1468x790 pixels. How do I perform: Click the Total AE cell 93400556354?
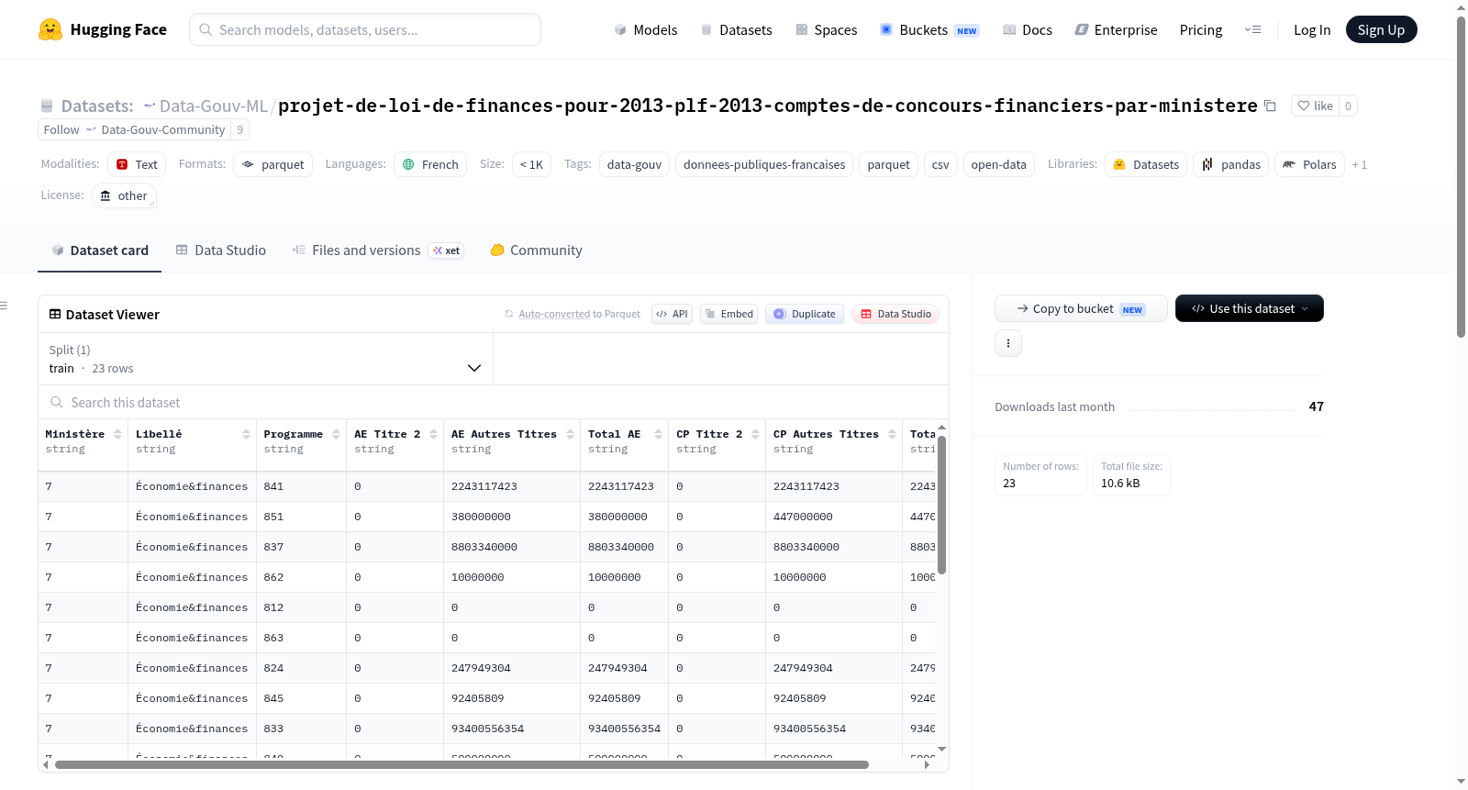pyautogui.click(x=625, y=729)
